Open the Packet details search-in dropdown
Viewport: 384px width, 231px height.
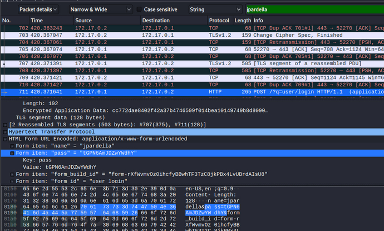point(38,9)
